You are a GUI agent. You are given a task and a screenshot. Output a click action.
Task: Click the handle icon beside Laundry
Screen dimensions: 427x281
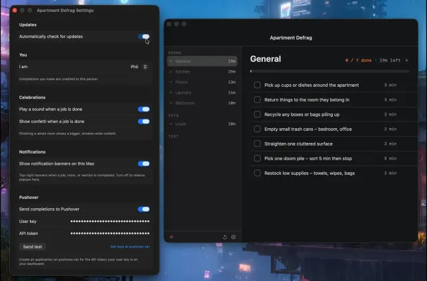171,93
